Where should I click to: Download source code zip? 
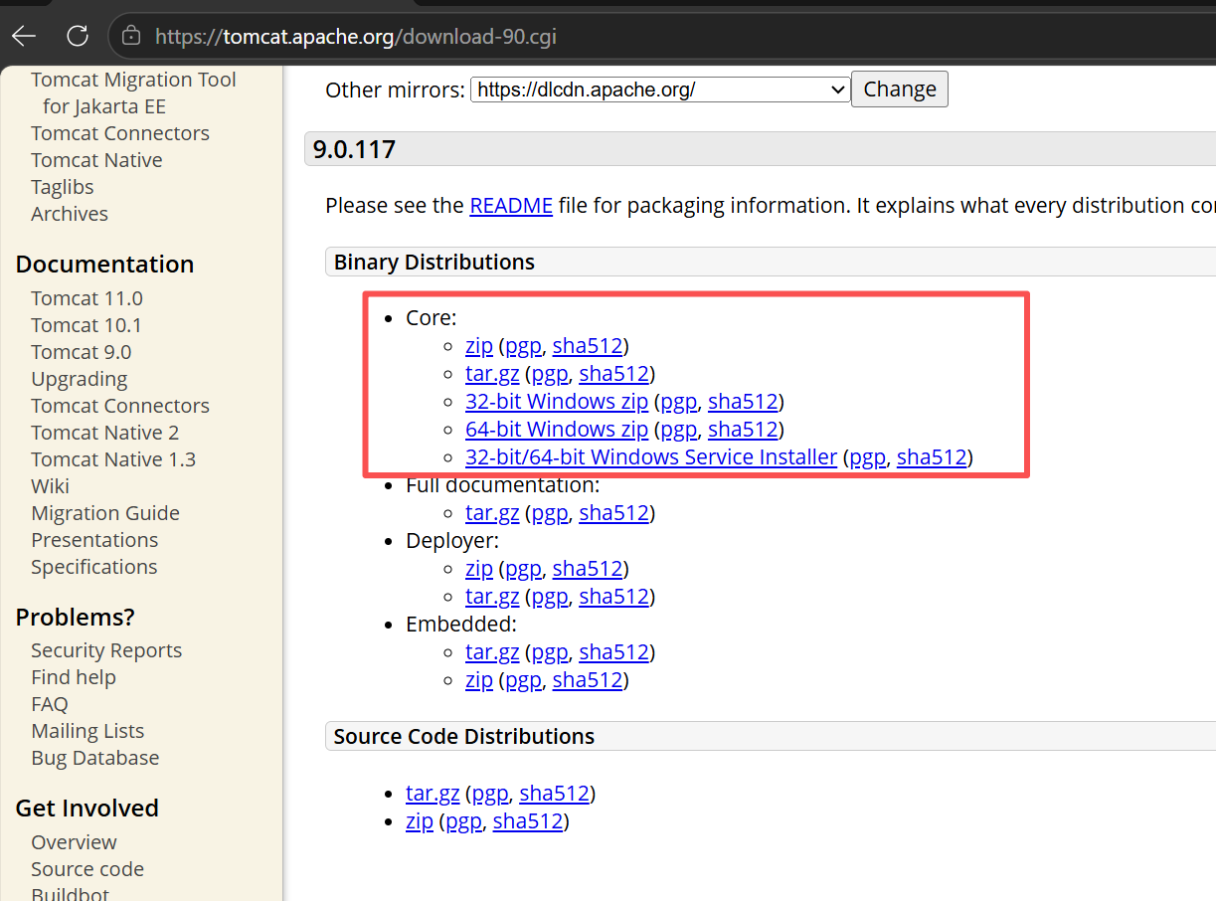tap(420, 821)
